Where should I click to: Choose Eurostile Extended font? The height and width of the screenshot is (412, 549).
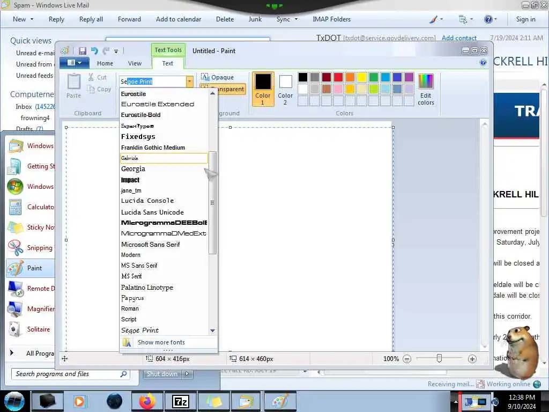click(164, 104)
